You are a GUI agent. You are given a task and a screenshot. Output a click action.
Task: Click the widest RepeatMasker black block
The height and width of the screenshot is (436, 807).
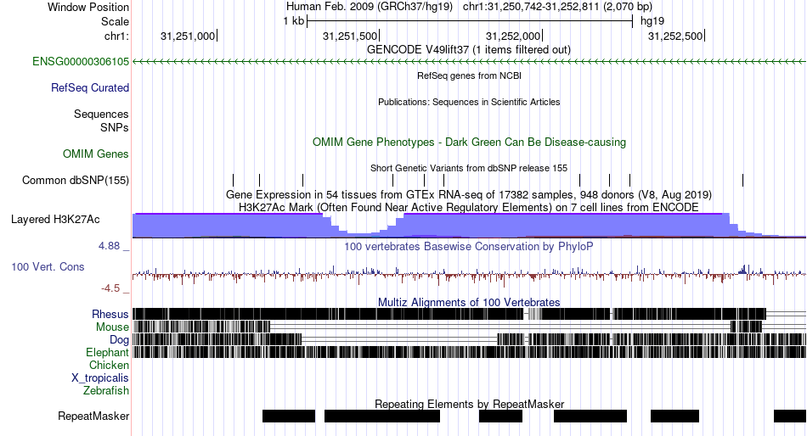click(x=382, y=416)
